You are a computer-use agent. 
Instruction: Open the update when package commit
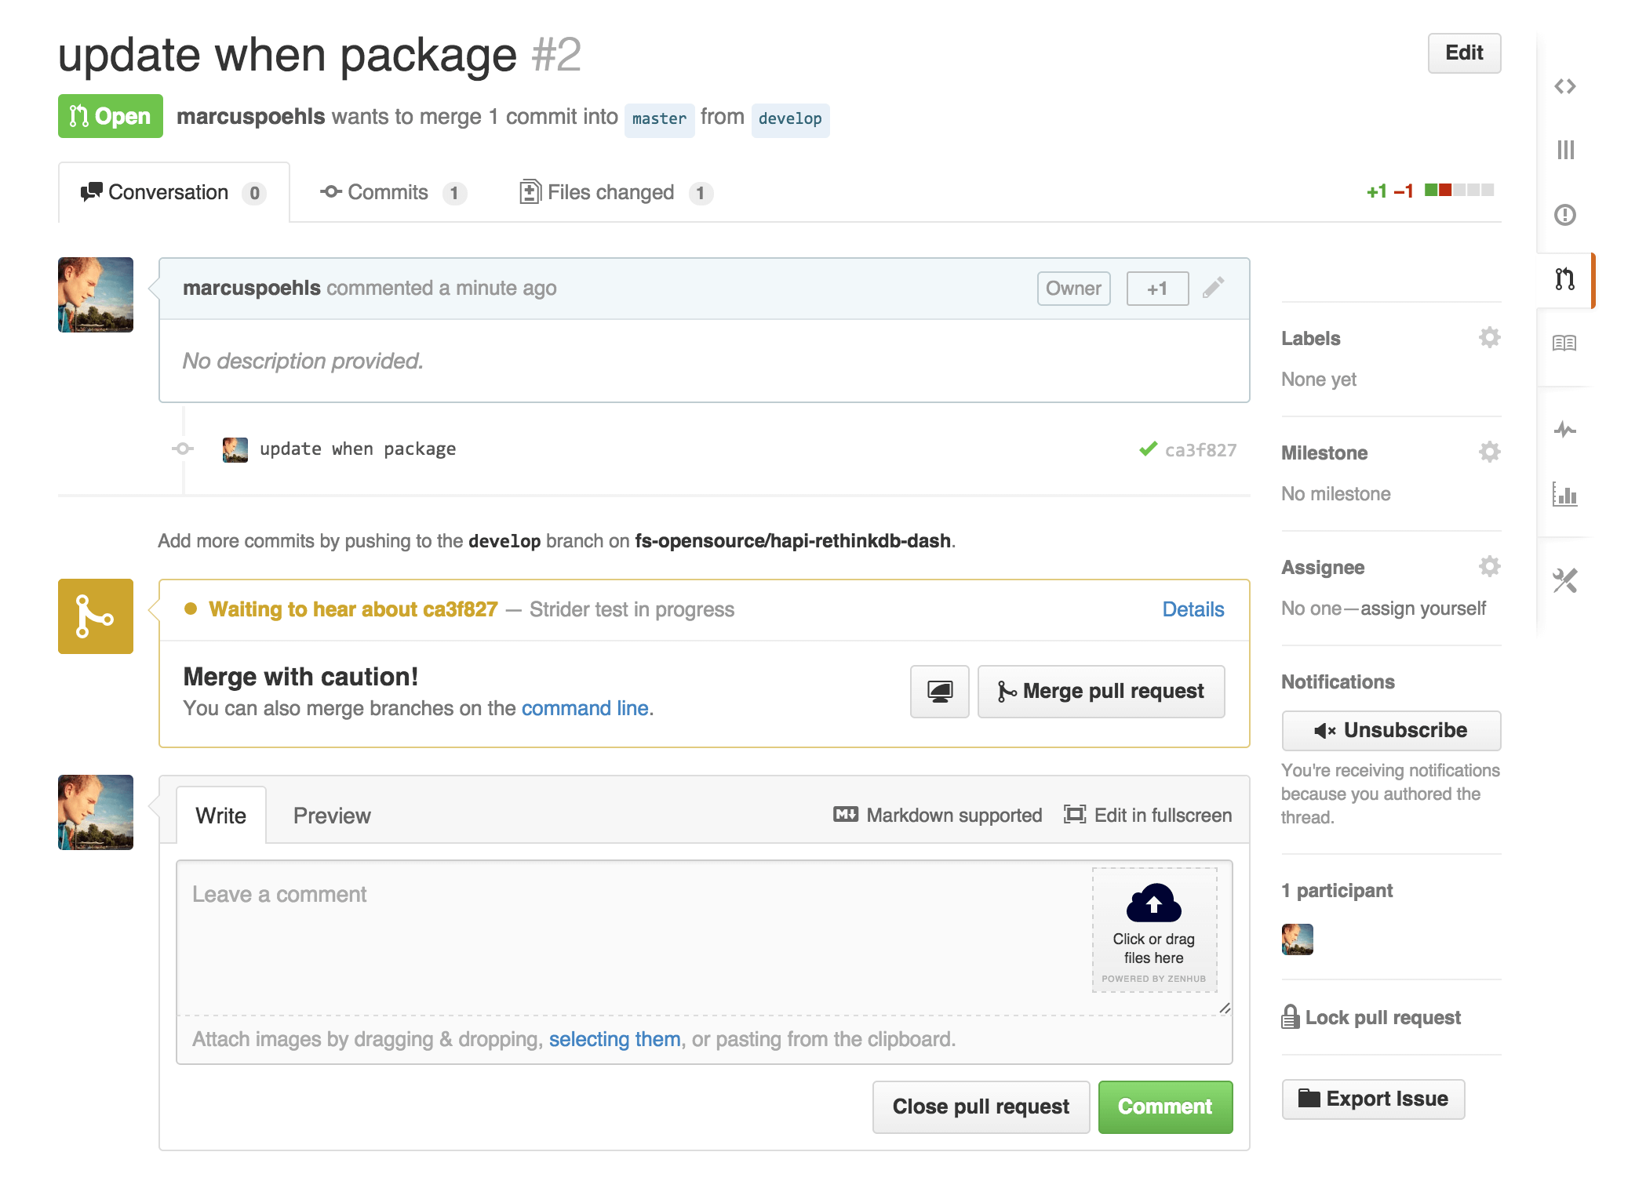pyautogui.click(x=358, y=449)
